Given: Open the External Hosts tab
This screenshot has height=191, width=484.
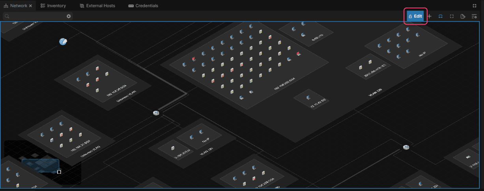Looking at the screenshot, I should [97, 6].
